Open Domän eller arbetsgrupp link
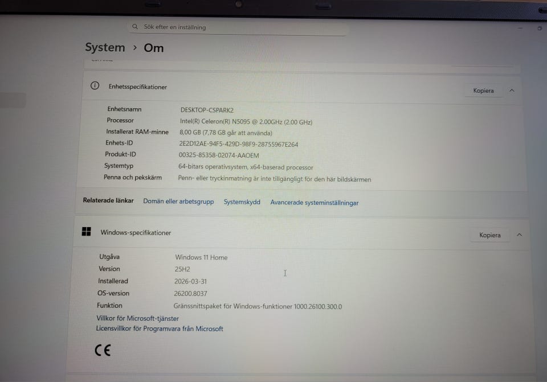This screenshot has height=382, width=547. pyautogui.click(x=178, y=202)
